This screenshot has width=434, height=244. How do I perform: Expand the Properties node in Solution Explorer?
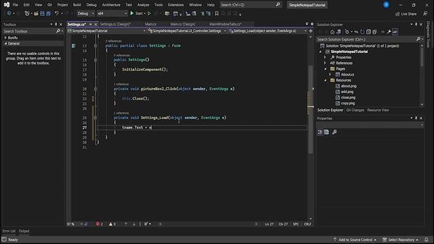click(x=325, y=57)
